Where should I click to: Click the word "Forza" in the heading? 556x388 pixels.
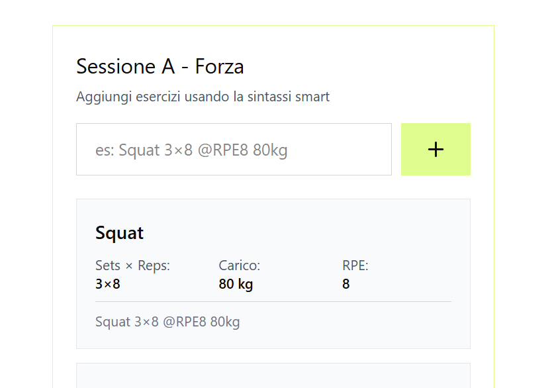coord(219,66)
